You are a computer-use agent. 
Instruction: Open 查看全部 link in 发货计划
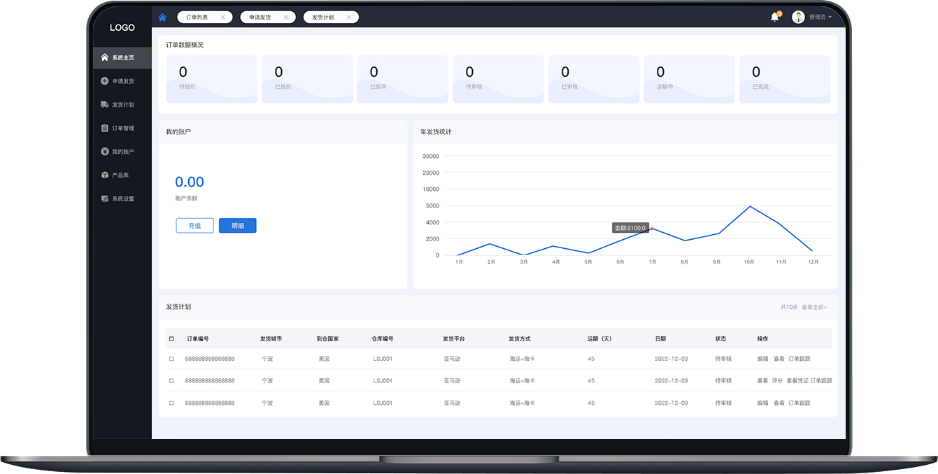tap(814, 307)
